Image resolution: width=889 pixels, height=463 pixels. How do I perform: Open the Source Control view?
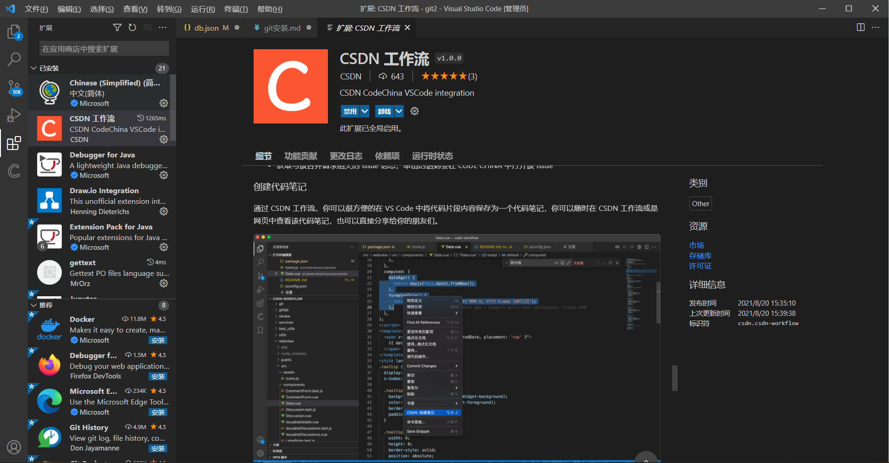tap(14, 87)
